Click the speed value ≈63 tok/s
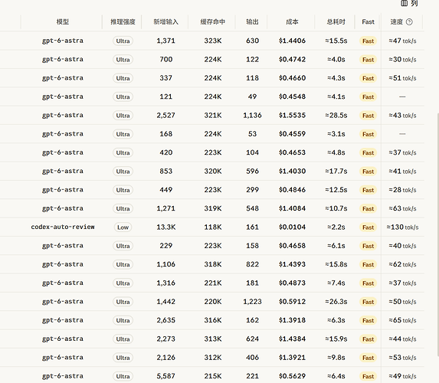The width and height of the screenshot is (439, 383). tap(402, 208)
